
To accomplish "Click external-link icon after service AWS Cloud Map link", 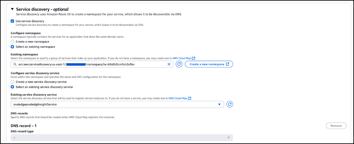I will click(190, 98).
